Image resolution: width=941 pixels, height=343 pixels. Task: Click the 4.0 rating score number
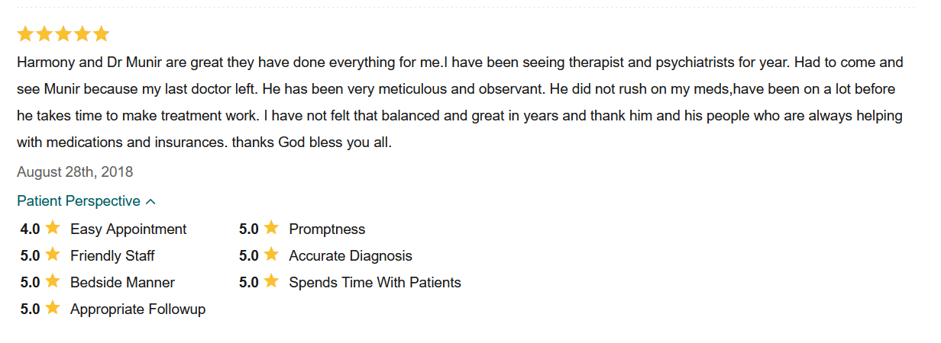(31, 229)
